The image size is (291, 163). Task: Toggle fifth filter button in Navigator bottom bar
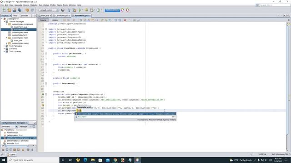(18, 150)
